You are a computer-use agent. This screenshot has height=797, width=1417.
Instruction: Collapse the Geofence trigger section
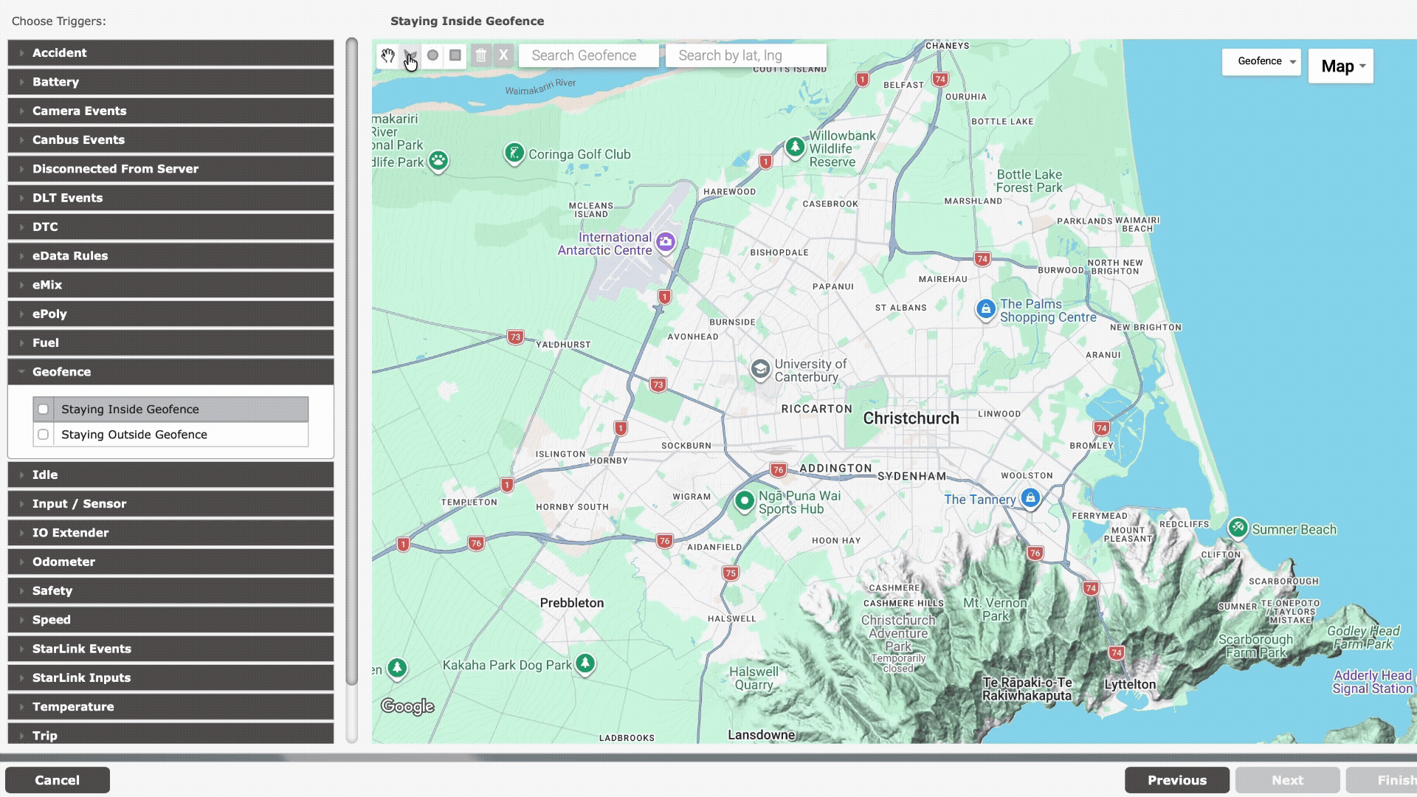pyautogui.click(x=170, y=372)
